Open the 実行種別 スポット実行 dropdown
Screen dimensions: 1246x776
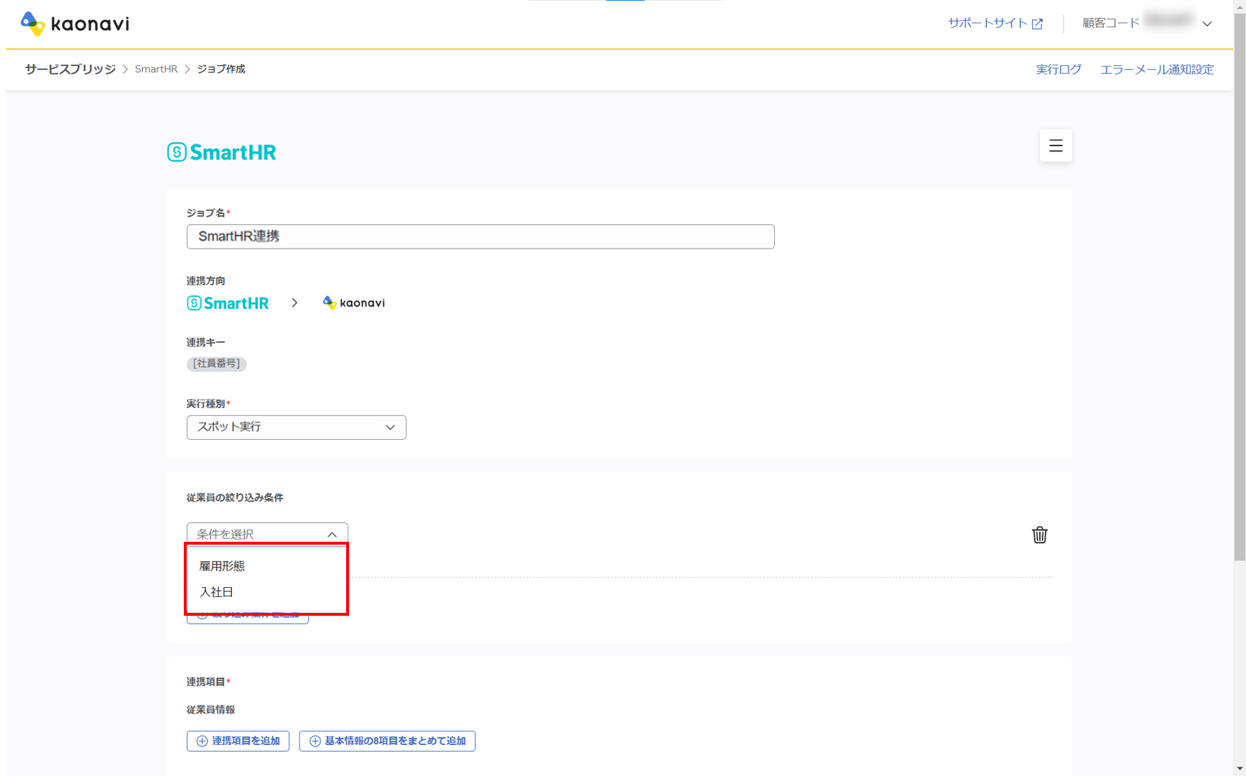pyautogui.click(x=296, y=427)
